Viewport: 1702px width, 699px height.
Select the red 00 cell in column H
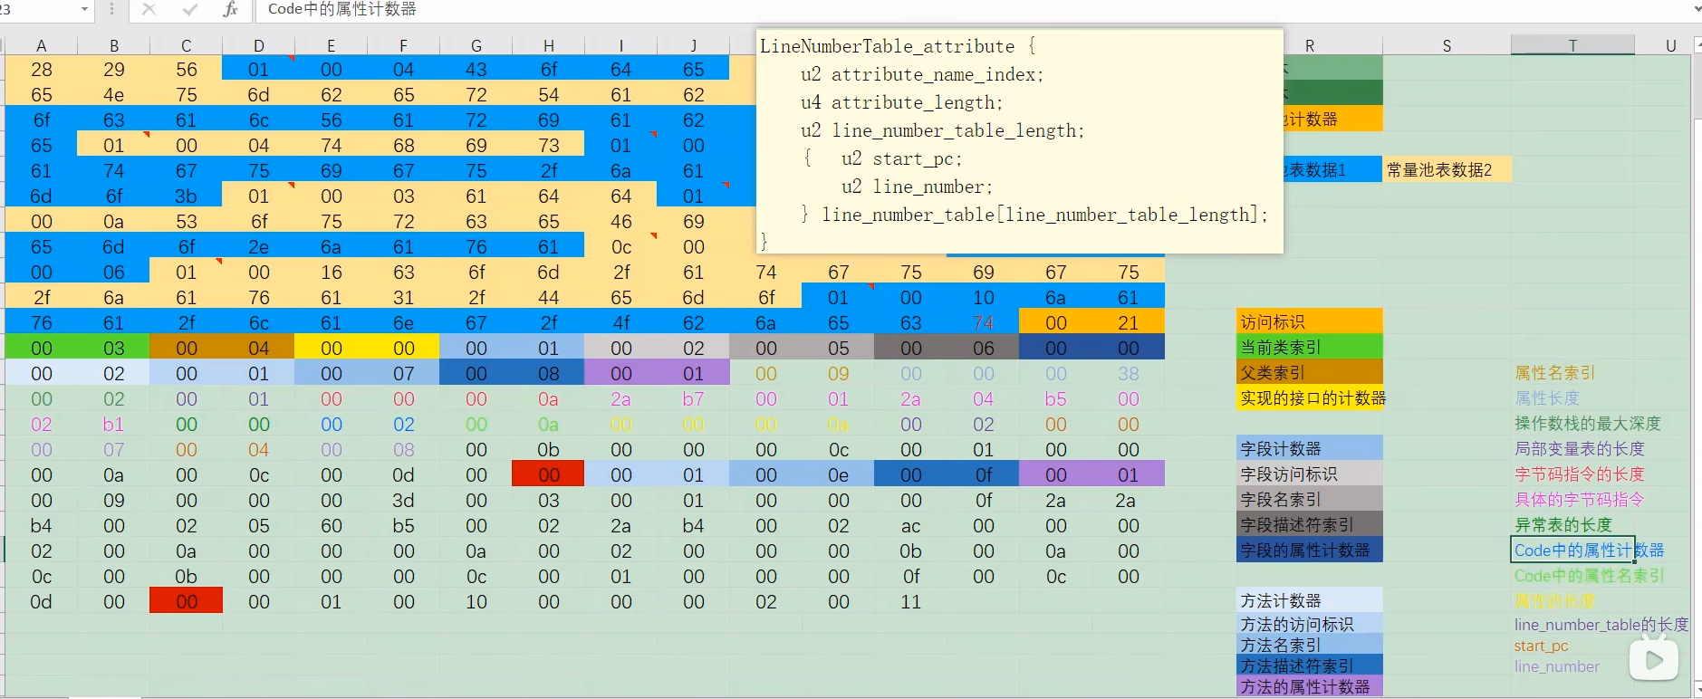tap(548, 474)
